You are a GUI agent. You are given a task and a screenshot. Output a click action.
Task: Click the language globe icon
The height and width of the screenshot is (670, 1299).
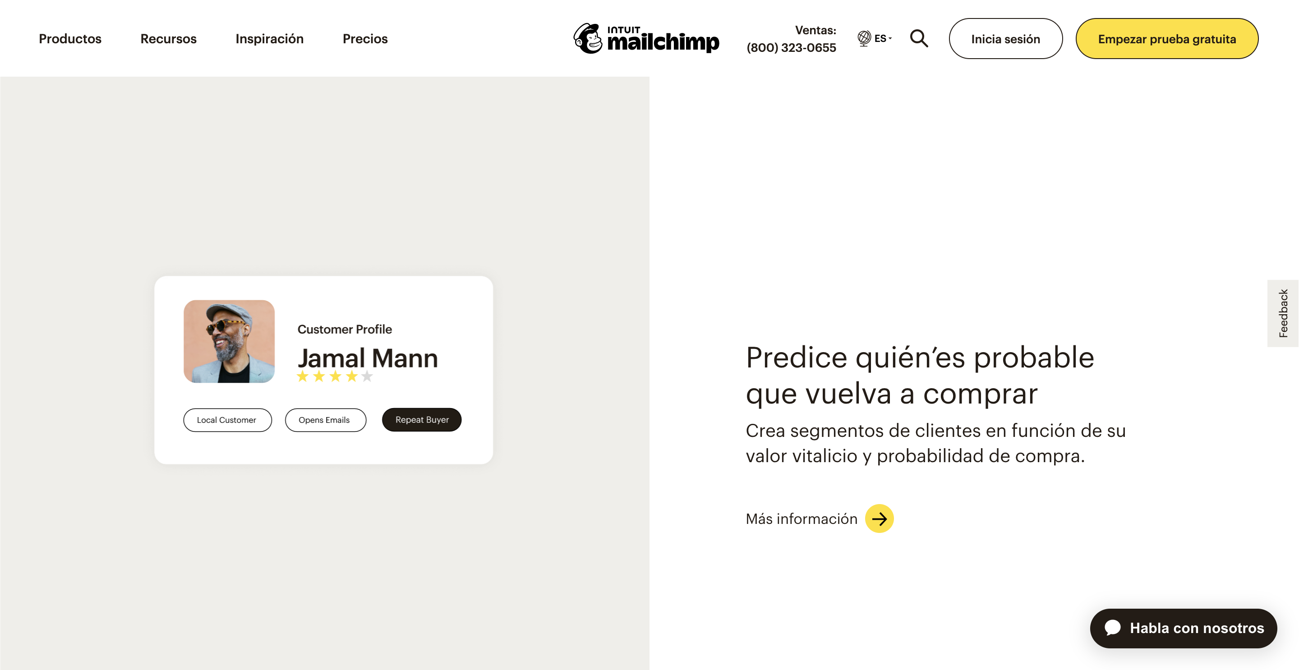tap(863, 38)
